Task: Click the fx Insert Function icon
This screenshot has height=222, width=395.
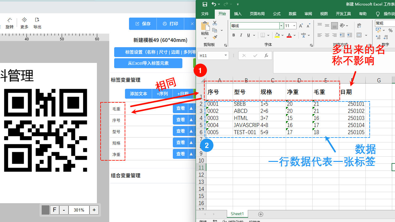Action: point(266,55)
